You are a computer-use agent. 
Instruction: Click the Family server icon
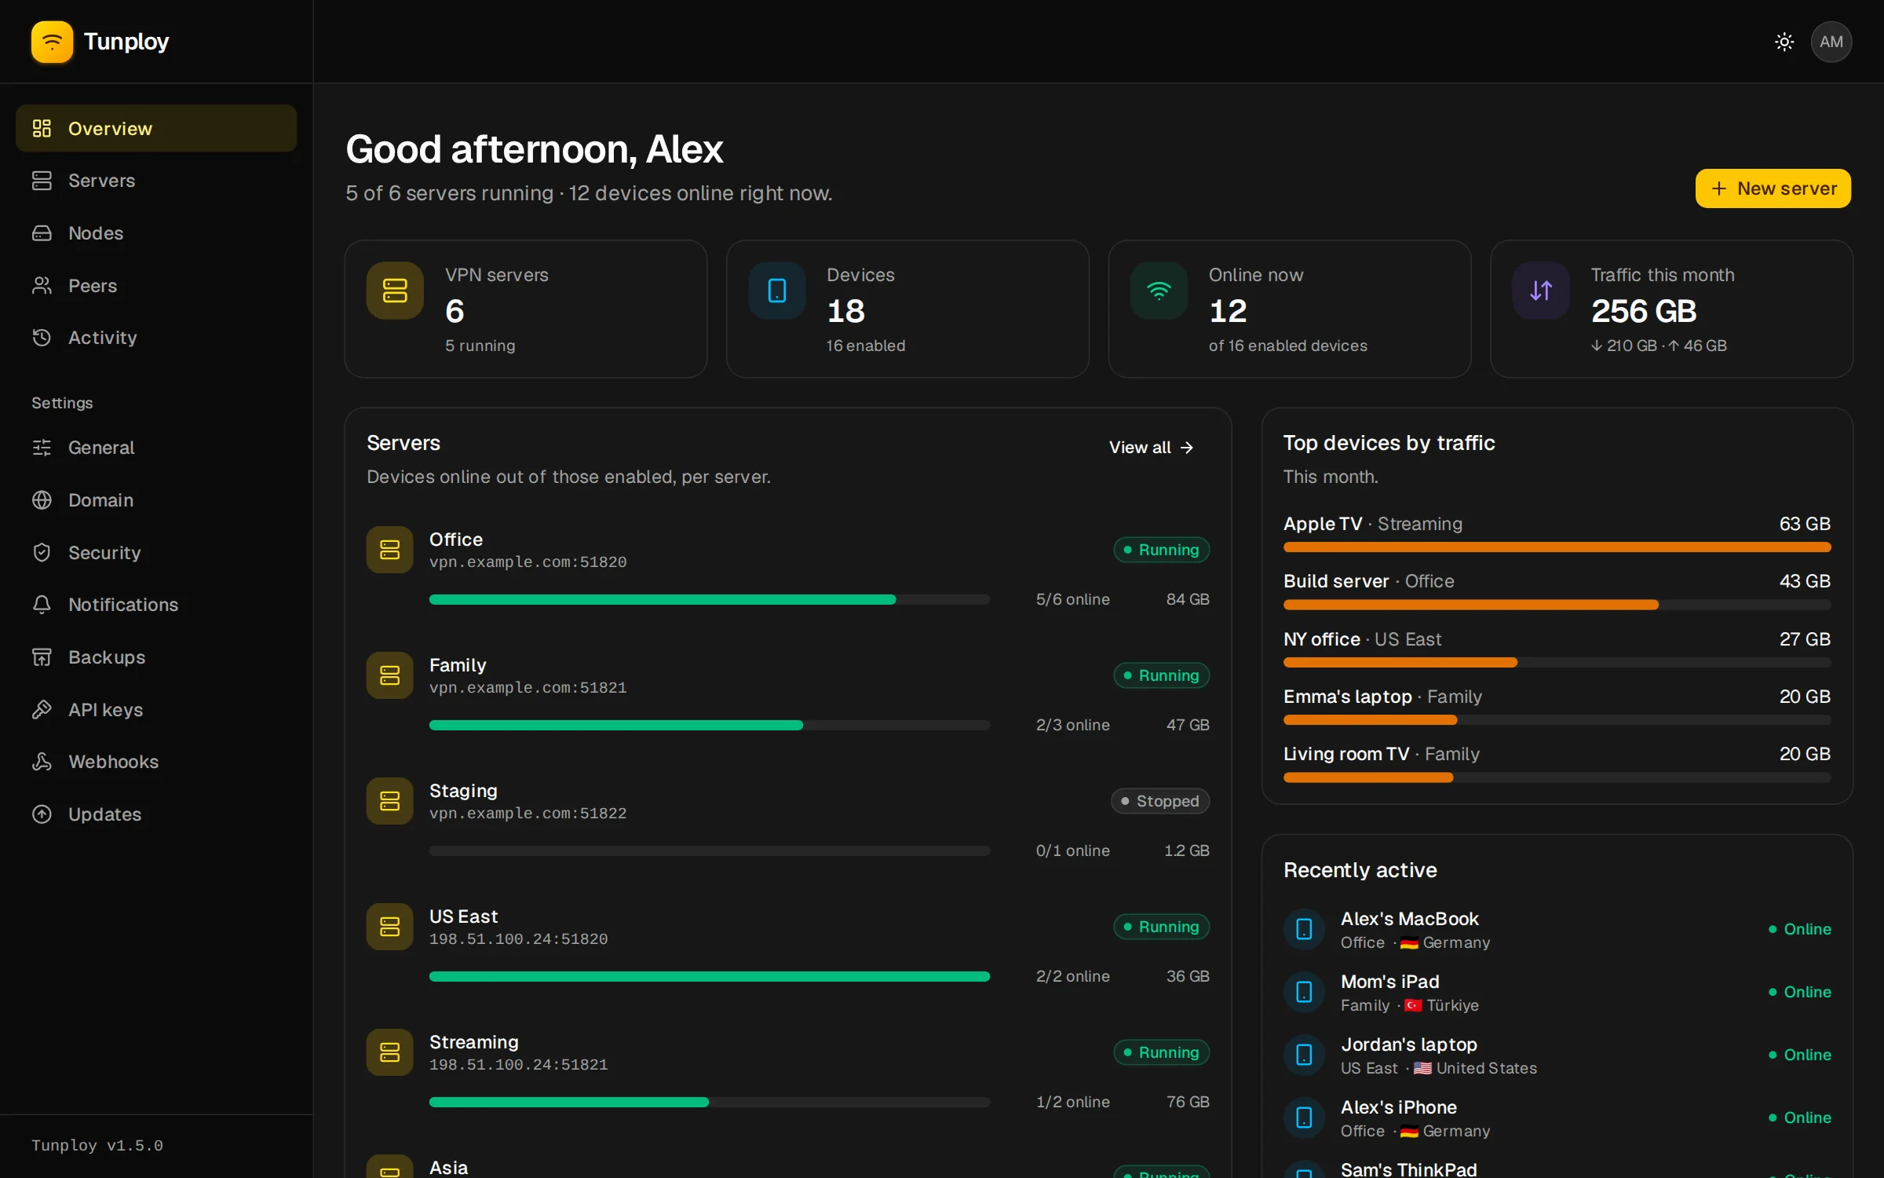(390, 675)
